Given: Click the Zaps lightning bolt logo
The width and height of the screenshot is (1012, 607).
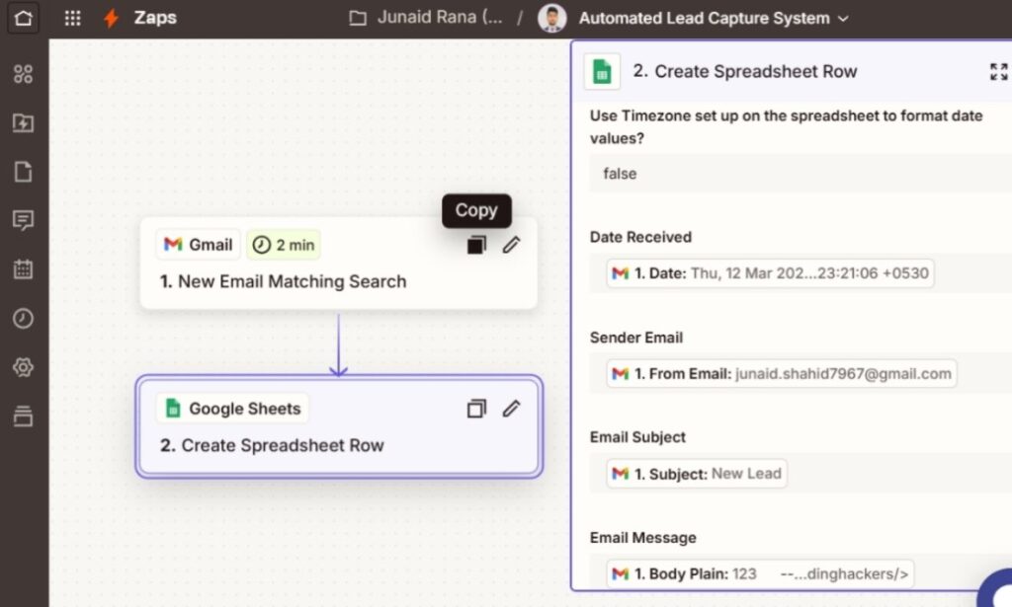Looking at the screenshot, I should tap(111, 18).
